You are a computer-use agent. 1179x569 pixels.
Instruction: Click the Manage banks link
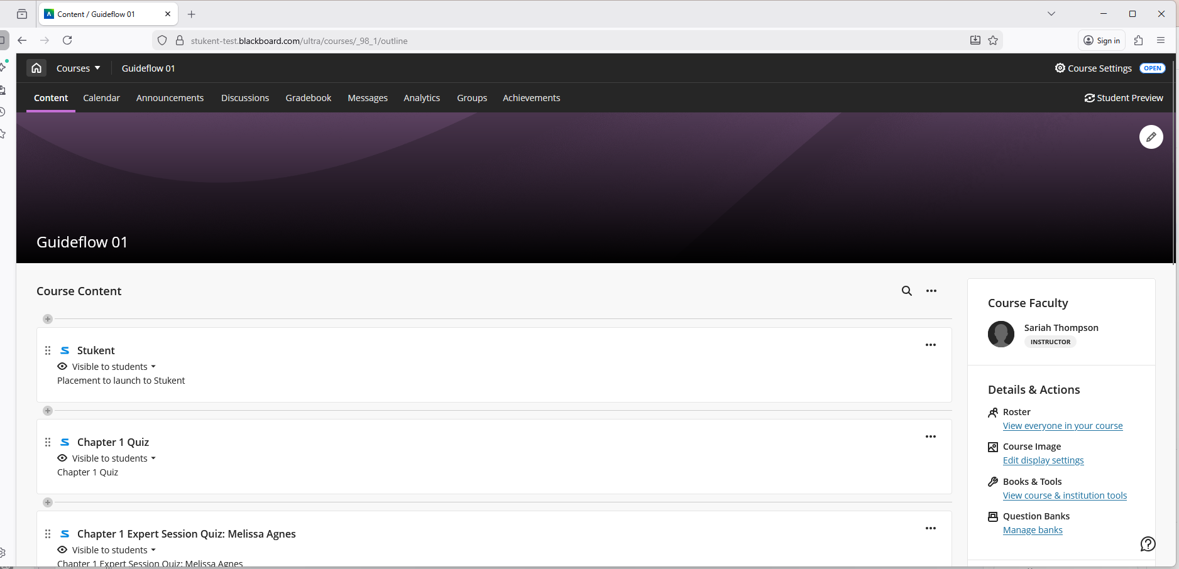coord(1032,530)
